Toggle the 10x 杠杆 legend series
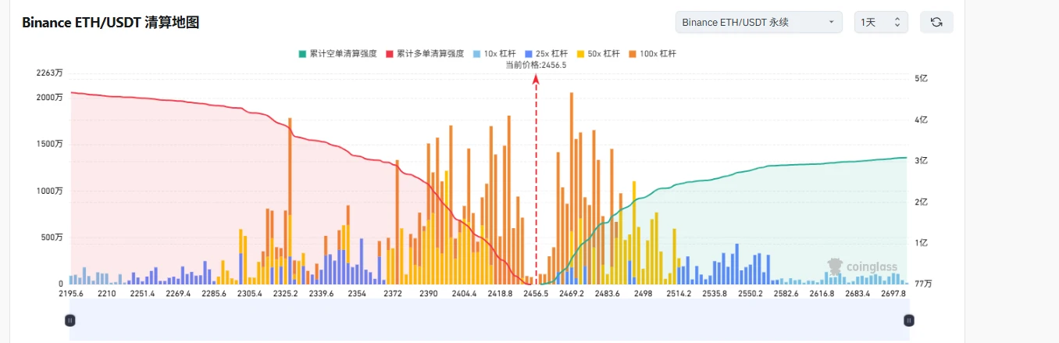This screenshot has height=343, width=1059. (495, 54)
